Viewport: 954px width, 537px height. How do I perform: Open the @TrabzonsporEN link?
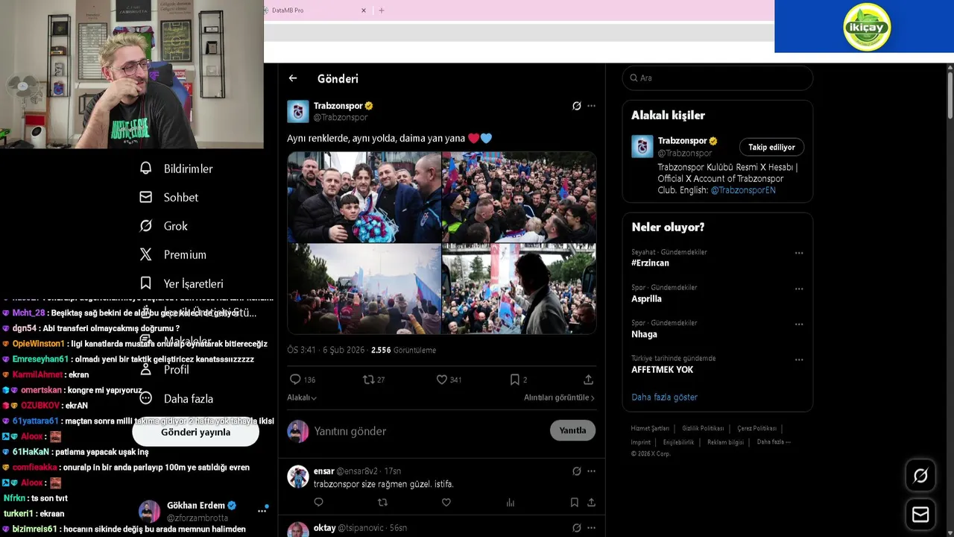tap(743, 190)
